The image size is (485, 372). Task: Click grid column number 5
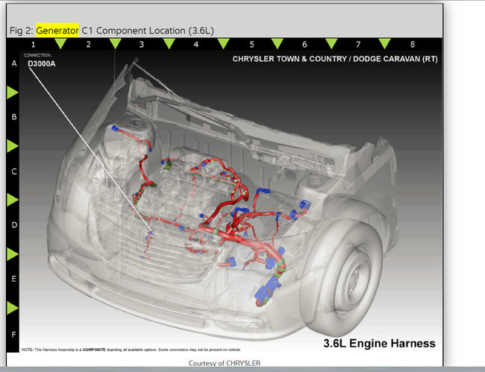(251, 45)
